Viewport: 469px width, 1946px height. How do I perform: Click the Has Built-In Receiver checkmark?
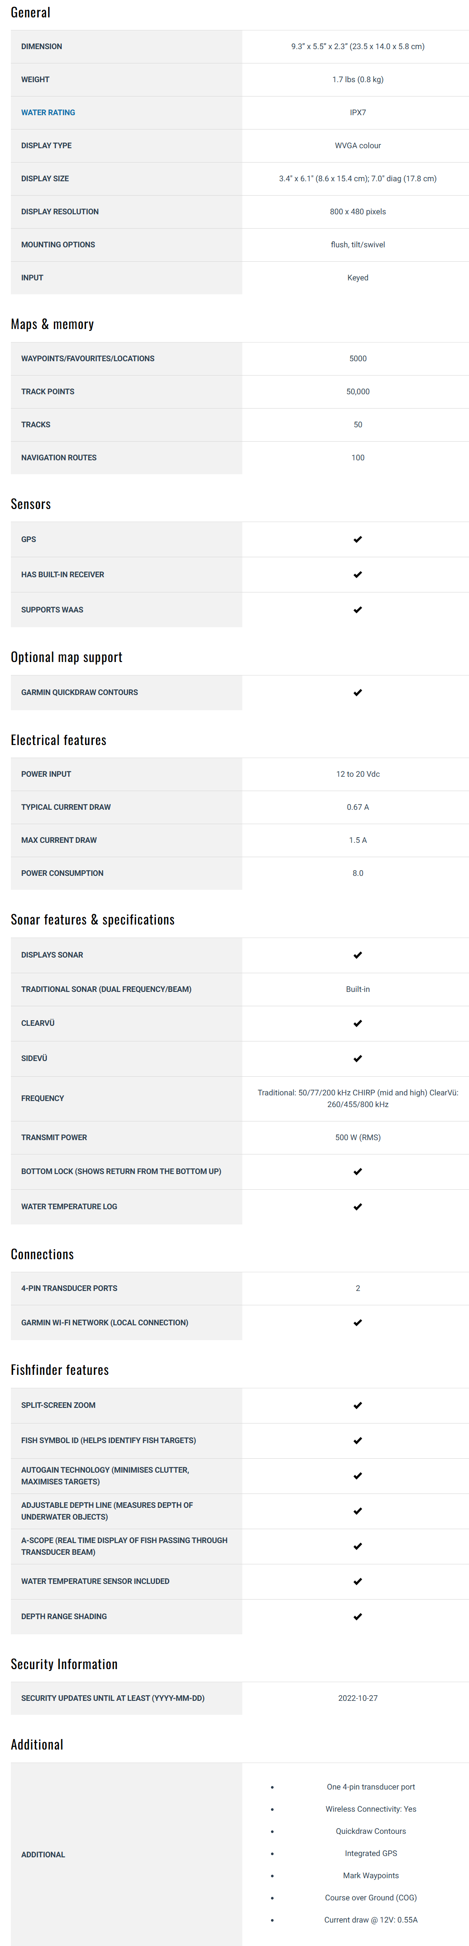(x=357, y=575)
